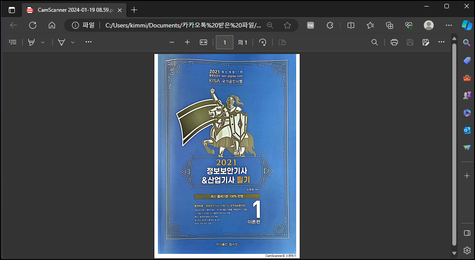This screenshot has width=475, height=260.
Task: Toggle the sidebar visibility icon
Action: [x=467, y=233]
